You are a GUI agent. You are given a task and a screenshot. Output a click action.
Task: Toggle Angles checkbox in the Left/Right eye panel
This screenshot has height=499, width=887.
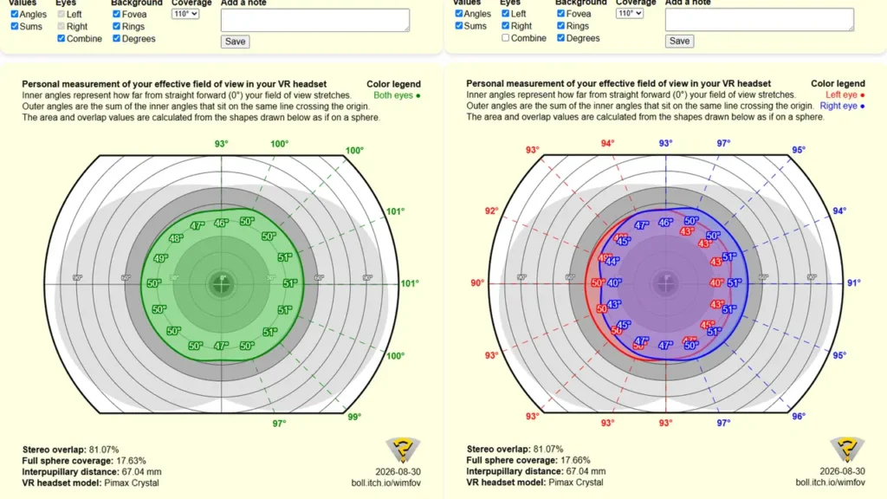point(459,14)
